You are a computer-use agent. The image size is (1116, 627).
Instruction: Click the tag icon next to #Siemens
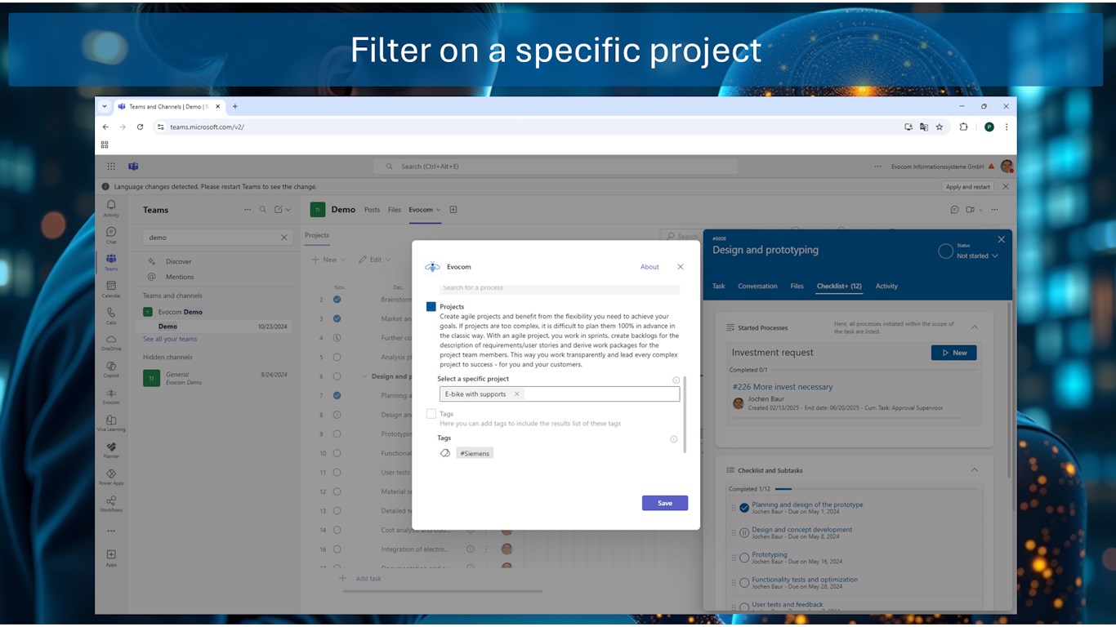tap(445, 453)
